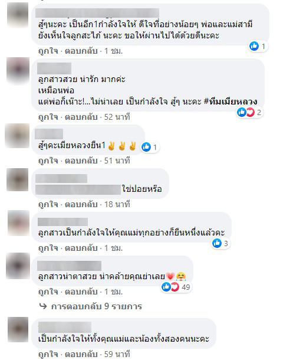The image size is (293, 360).
Task: Click the blurred tagged name before ใช่ปอยหรือ
Action: (78, 189)
